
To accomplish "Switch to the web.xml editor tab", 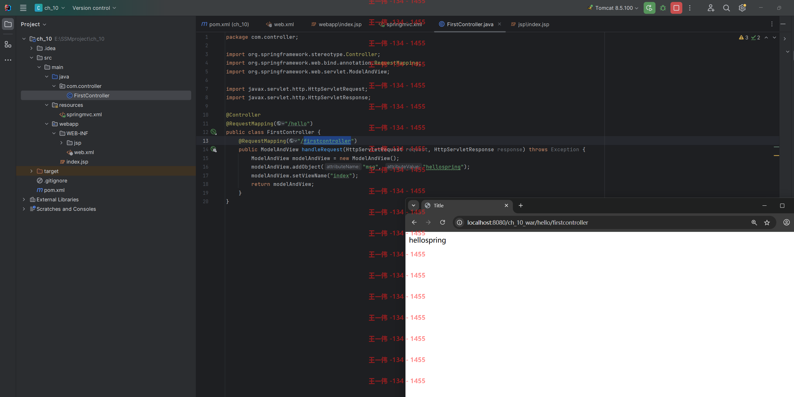I will 280,24.
